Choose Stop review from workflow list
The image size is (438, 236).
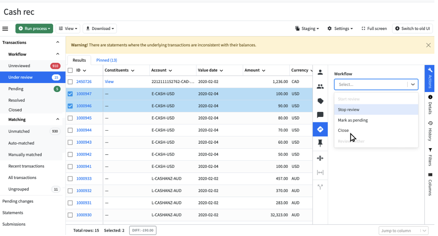(376, 110)
